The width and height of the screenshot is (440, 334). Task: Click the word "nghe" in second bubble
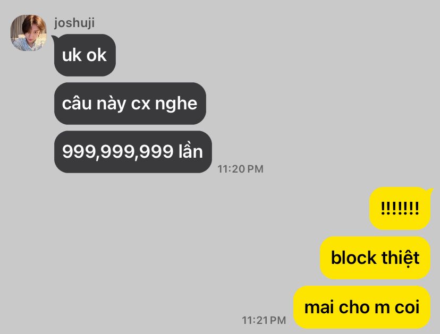[176, 104]
